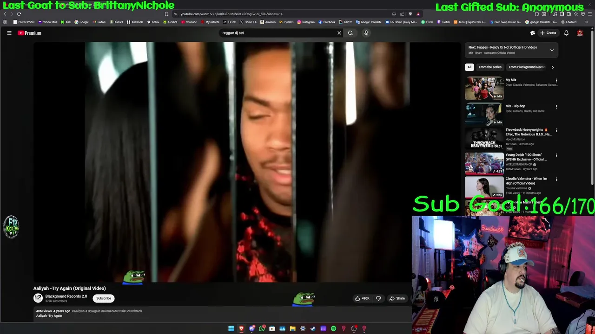This screenshot has height=334, width=595.
Task: Open the Kick bookmark
Action: coord(66,22)
